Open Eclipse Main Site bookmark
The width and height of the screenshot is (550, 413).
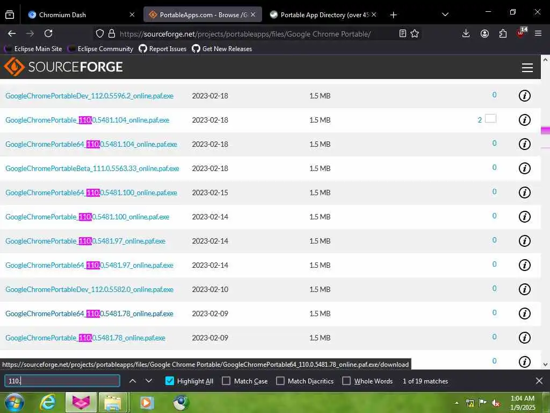33,49
